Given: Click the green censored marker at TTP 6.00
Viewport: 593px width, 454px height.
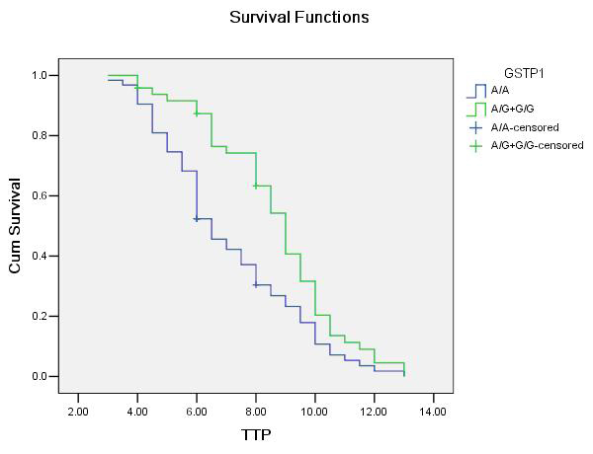Looking at the screenshot, I should click(x=197, y=113).
